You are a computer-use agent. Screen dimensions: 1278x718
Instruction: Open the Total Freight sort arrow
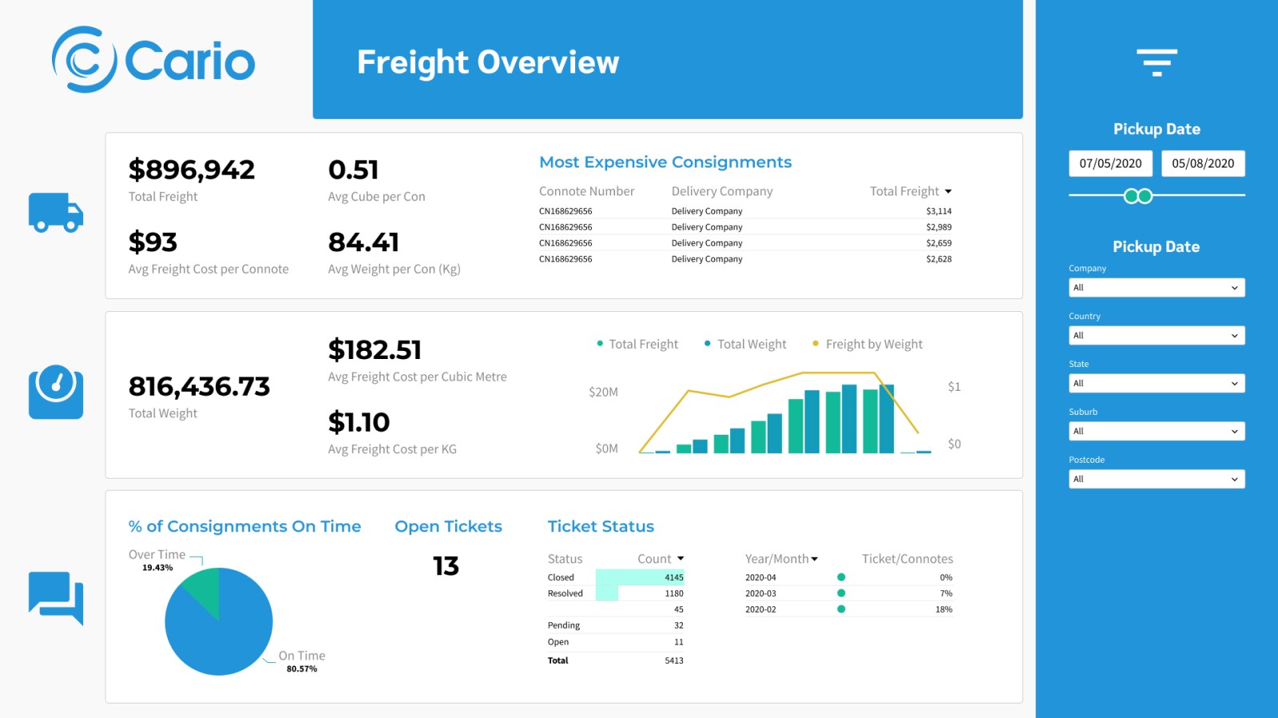pyautogui.click(x=947, y=191)
